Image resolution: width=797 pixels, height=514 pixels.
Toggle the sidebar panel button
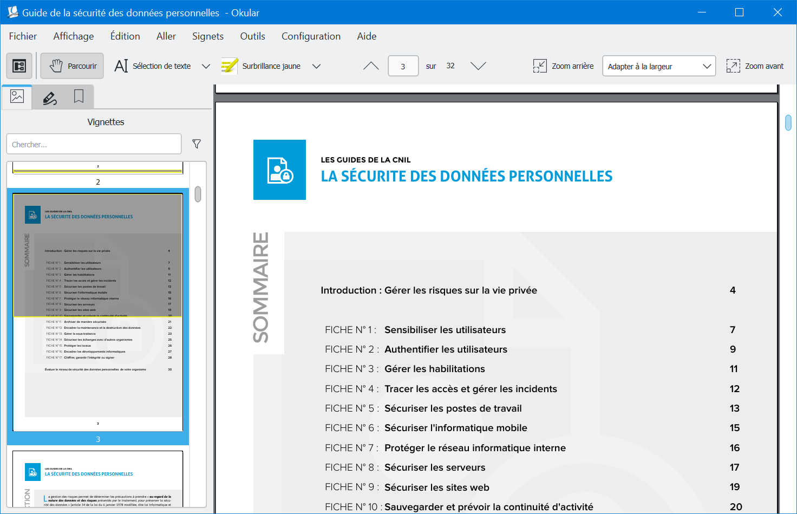pyautogui.click(x=19, y=66)
